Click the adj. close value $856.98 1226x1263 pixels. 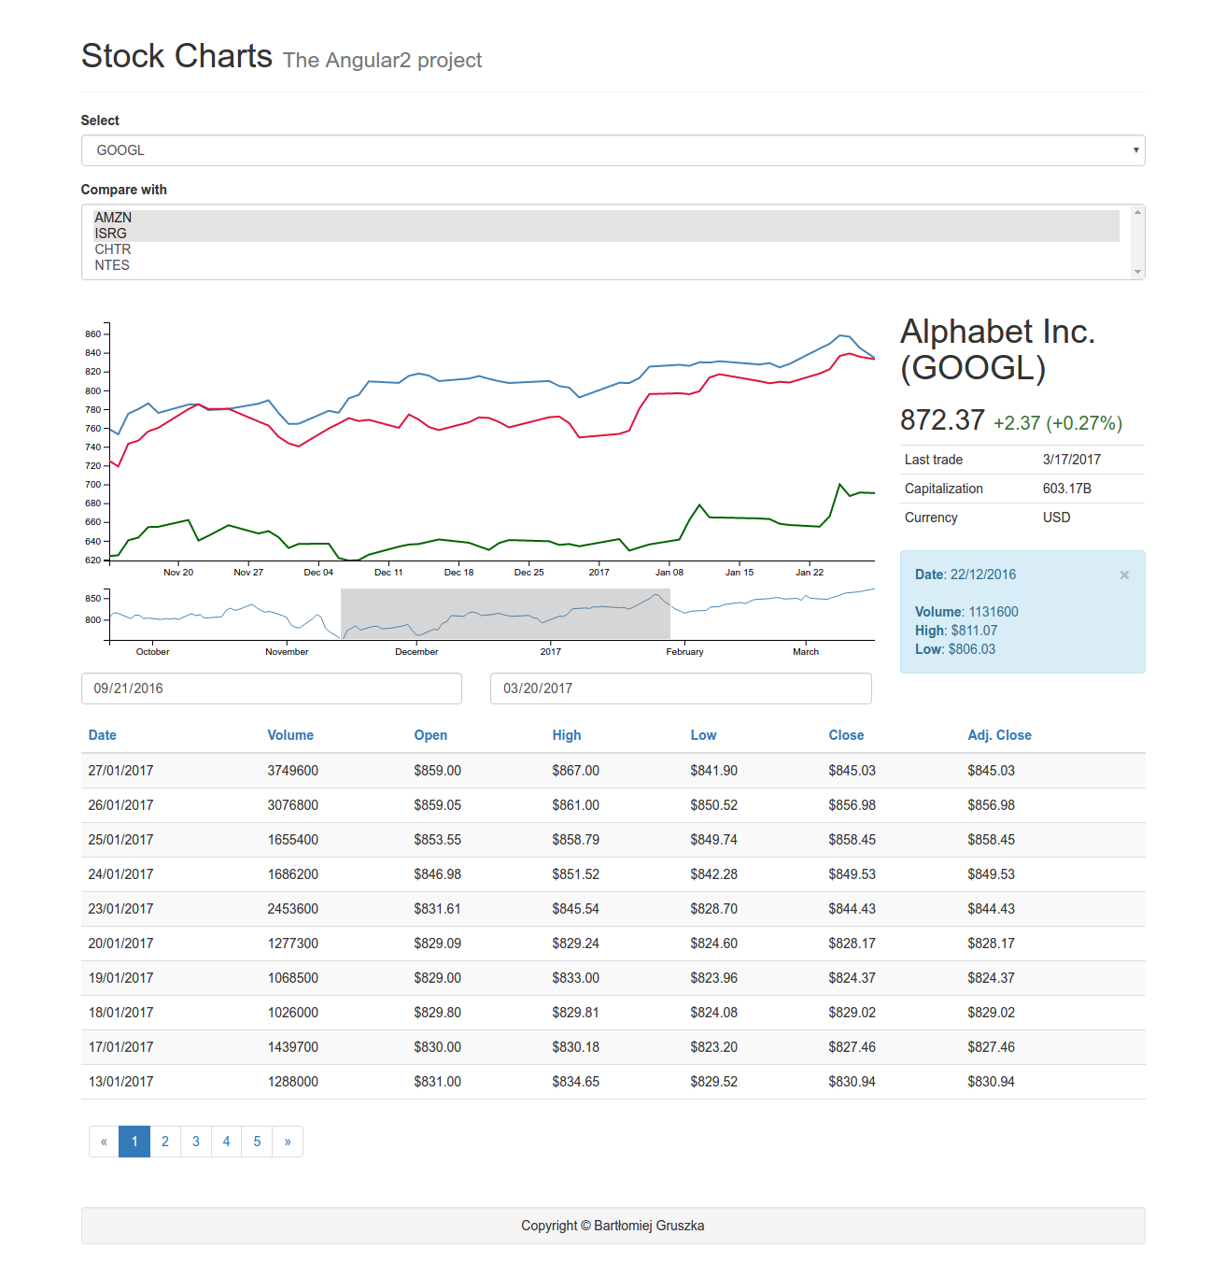pyautogui.click(x=991, y=805)
